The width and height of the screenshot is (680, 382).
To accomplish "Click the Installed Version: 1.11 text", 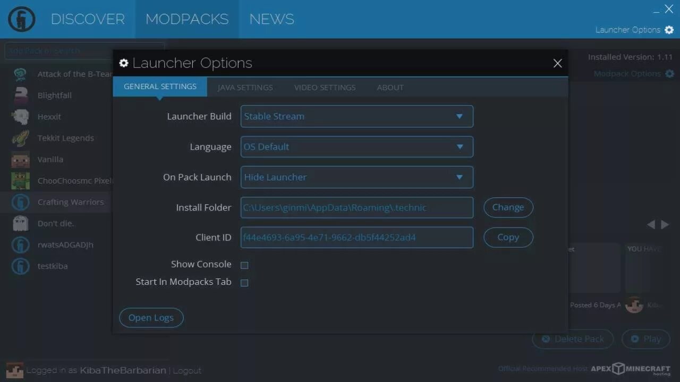I will pyautogui.click(x=630, y=57).
